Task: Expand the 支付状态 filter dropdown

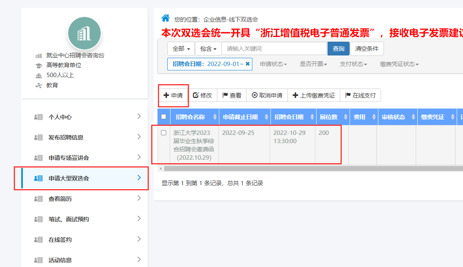Action: pyautogui.click(x=353, y=64)
